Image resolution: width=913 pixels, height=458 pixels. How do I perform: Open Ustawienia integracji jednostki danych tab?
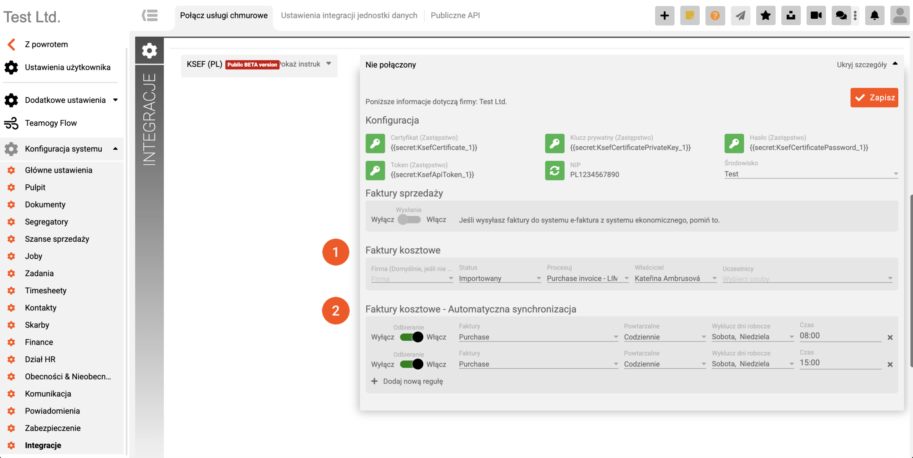pos(349,15)
